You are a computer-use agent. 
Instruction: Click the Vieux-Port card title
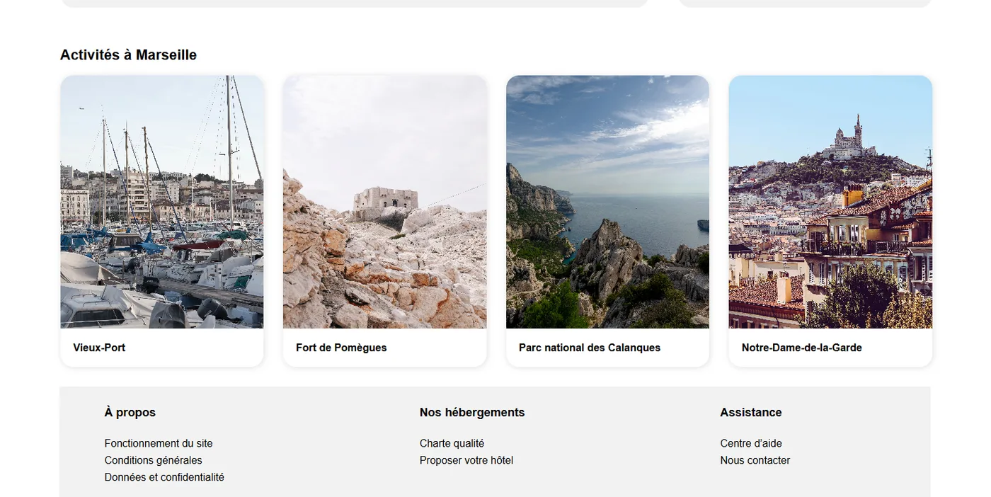[x=99, y=348]
